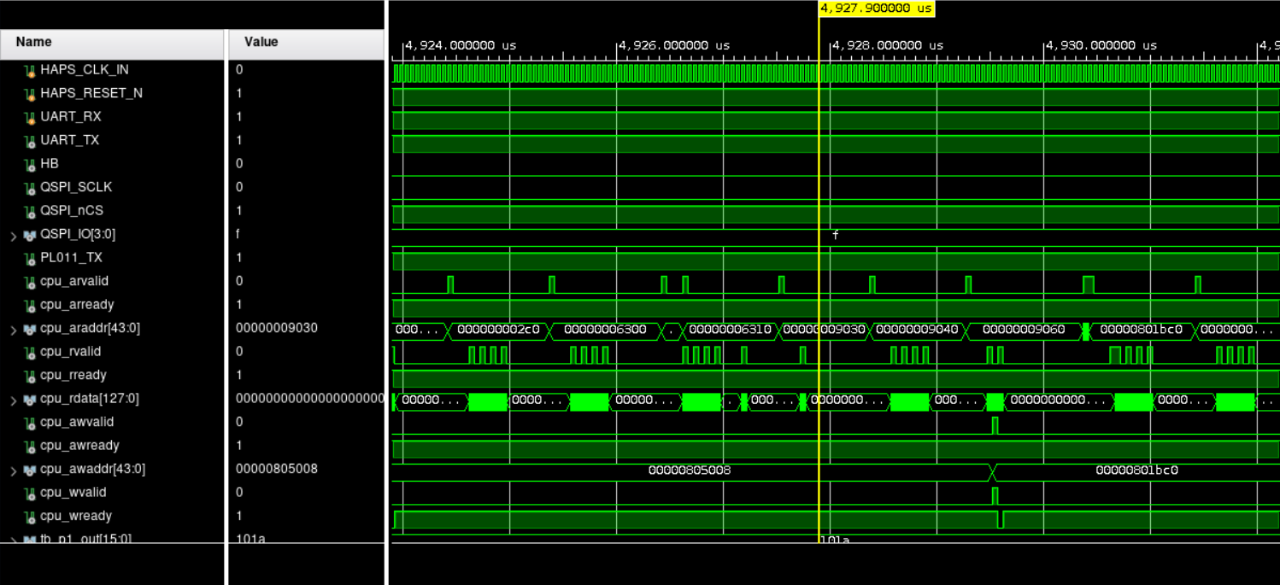Screen dimensions: 1280x585
Task: Select the cpu_rvalid signal icon
Action: point(29,352)
